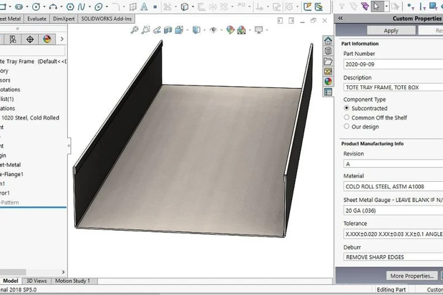This screenshot has width=443, height=295.
Task: Click the More Properties button
Action: [412, 276]
